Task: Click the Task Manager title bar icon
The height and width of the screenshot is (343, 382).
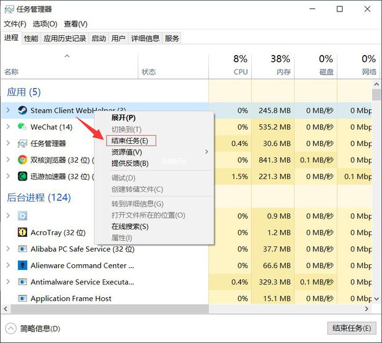Action: (x=9, y=9)
